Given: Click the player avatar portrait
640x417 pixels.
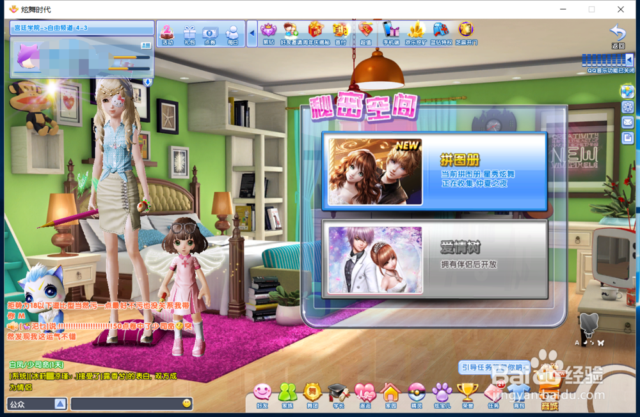Looking at the screenshot, I should pos(28,57).
